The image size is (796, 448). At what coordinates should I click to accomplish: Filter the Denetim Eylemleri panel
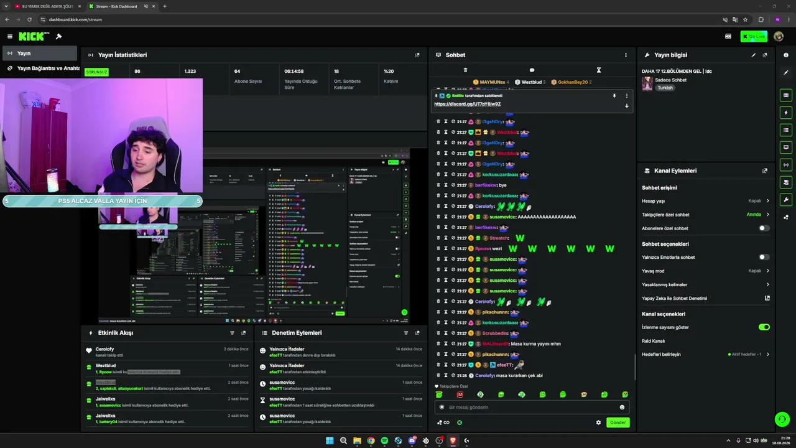pyautogui.click(x=406, y=333)
